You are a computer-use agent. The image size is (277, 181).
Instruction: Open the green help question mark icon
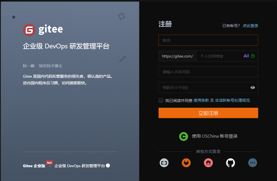(x=253, y=56)
